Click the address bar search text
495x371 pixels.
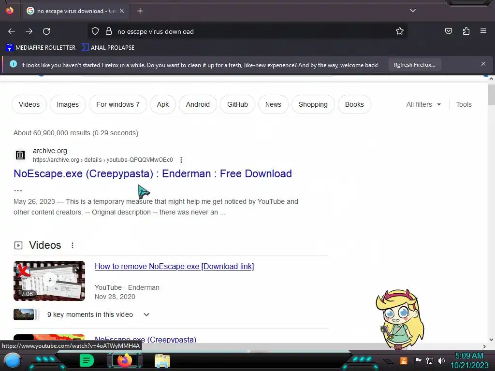click(156, 31)
